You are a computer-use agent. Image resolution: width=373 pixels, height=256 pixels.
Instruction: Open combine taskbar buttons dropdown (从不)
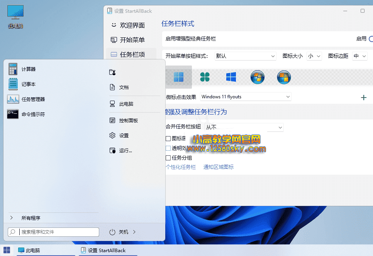tap(244, 127)
